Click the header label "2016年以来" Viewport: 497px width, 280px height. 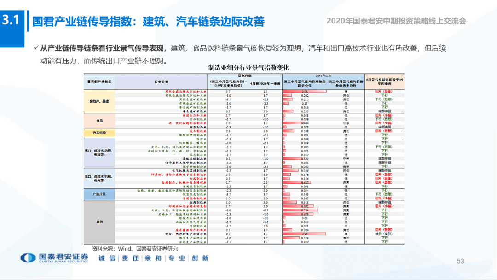(x=324, y=76)
